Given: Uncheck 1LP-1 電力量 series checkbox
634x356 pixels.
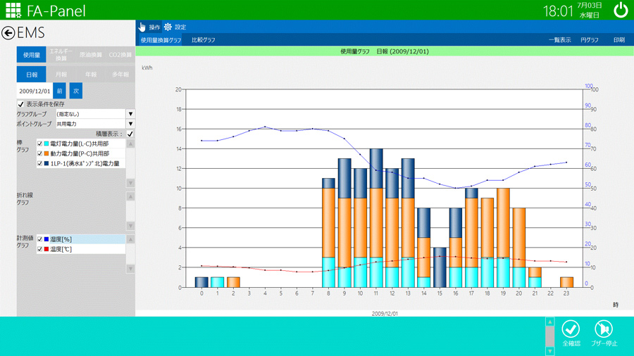Looking at the screenshot, I should point(39,163).
